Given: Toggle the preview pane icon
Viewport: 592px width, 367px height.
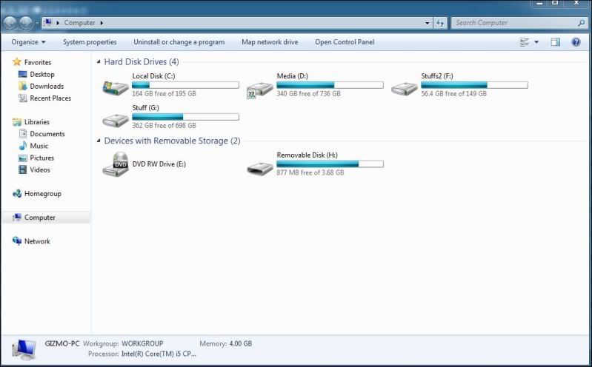Looking at the screenshot, I should pyautogui.click(x=556, y=42).
